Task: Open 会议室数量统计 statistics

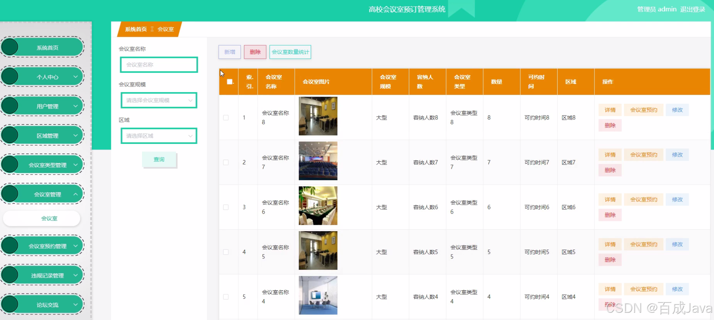Action: point(290,52)
